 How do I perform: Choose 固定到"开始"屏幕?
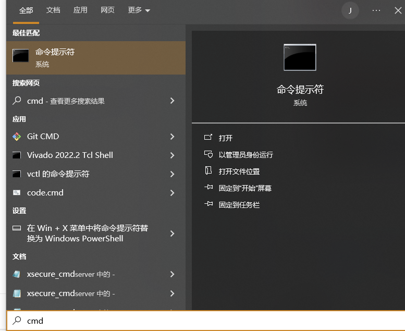(x=245, y=188)
